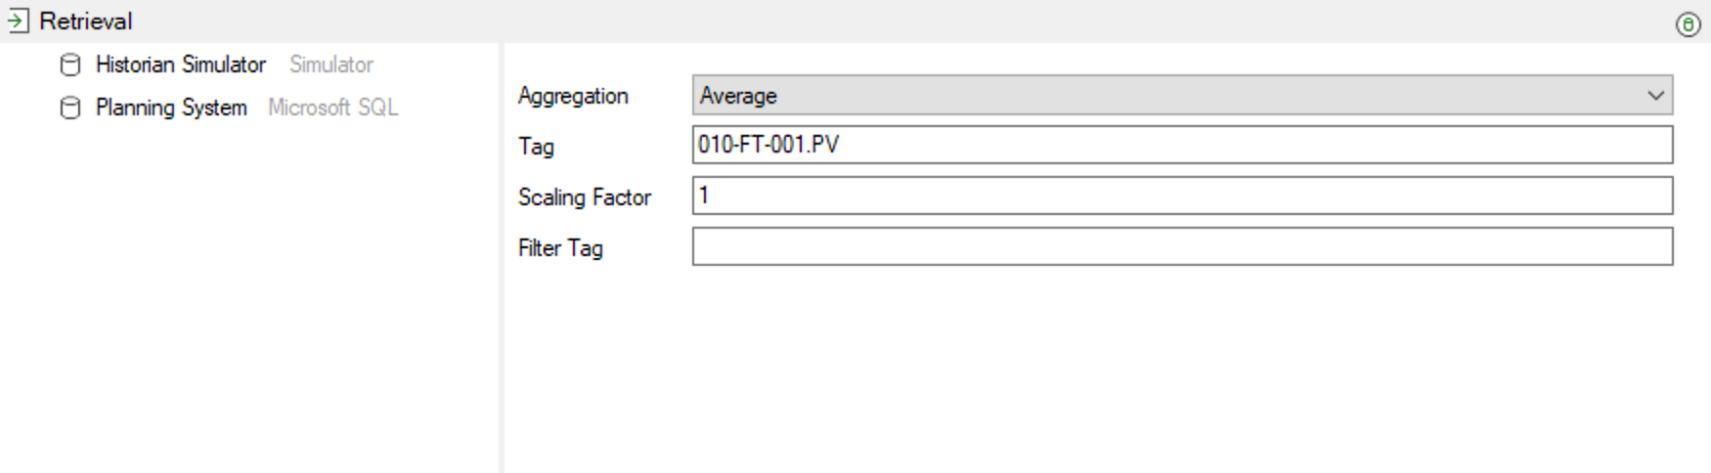Select the Planning System source
Image resolution: width=1711 pixels, height=473 pixels.
[171, 107]
